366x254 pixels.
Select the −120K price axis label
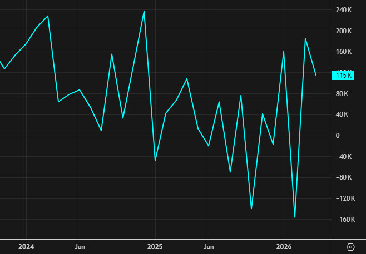345,198
